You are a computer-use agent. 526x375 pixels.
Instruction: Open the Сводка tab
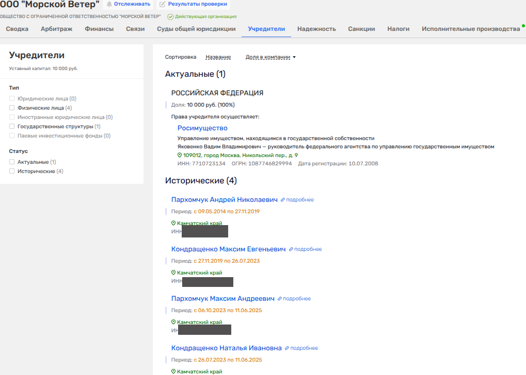[x=17, y=29]
